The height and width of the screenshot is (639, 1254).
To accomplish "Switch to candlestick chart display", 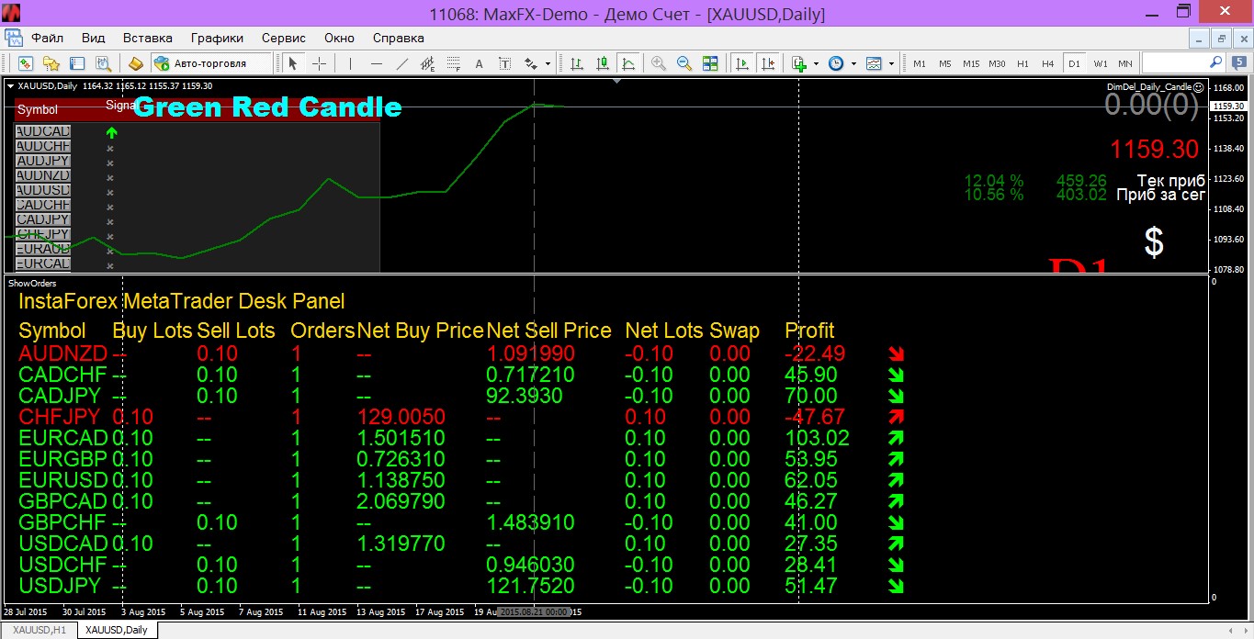I will click(x=603, y=63).
